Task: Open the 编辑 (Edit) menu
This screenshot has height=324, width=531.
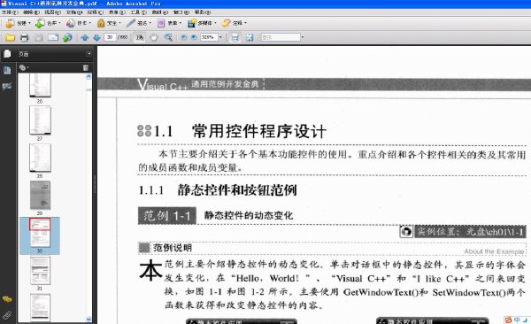Action: [31, 12]
